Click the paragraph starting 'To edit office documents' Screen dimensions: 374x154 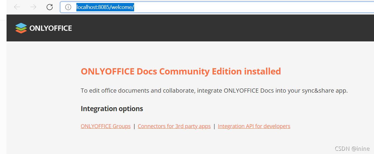[x=214, y=91]
